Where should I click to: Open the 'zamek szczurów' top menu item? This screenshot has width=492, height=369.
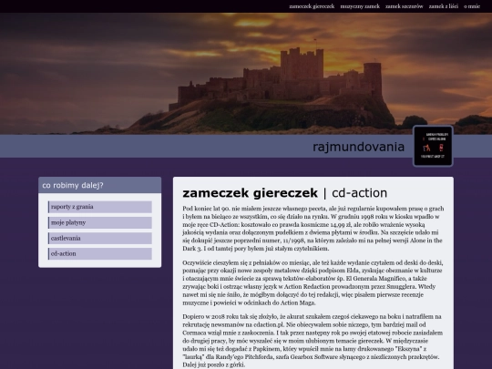pyautogui.click(x=405, y=6)
